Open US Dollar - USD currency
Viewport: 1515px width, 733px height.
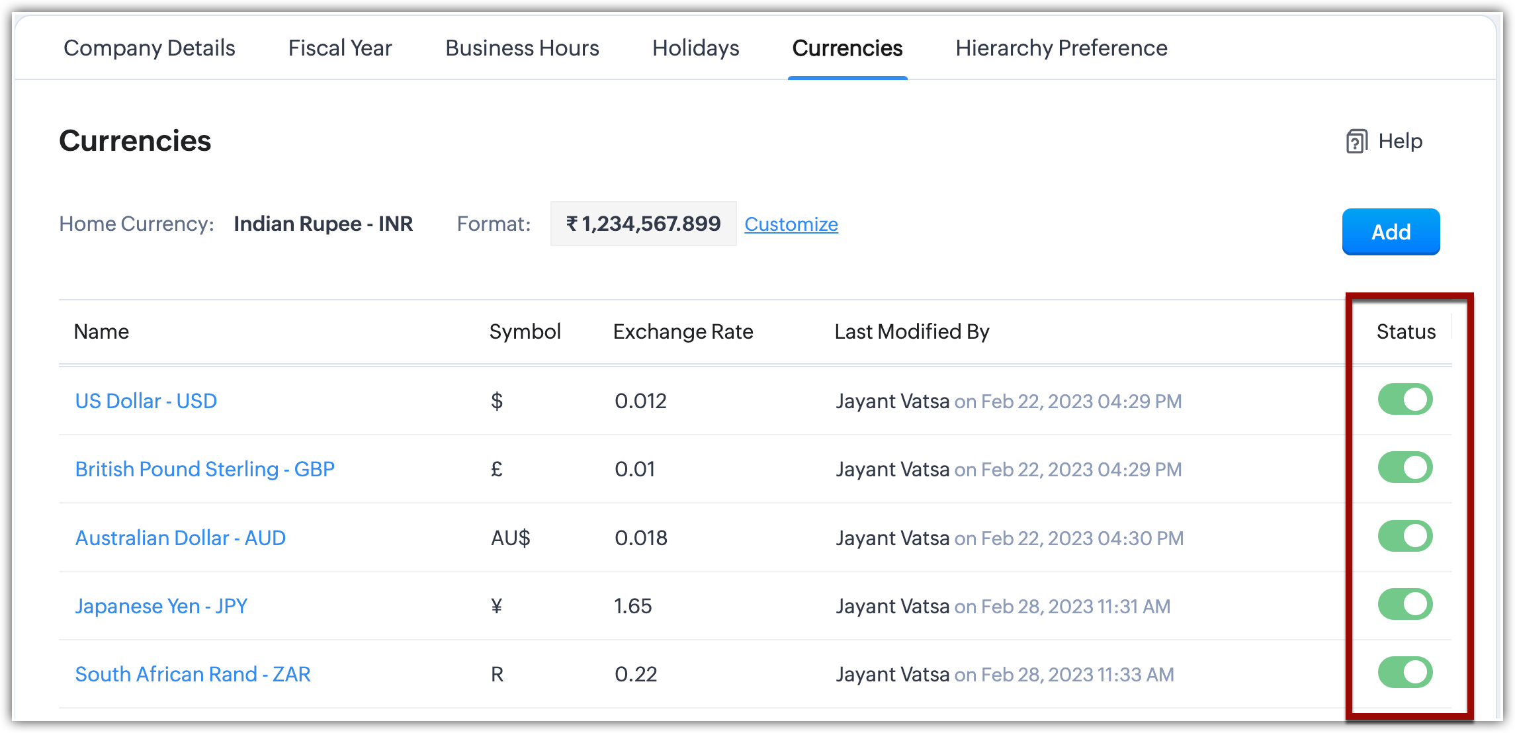point(146,401)
